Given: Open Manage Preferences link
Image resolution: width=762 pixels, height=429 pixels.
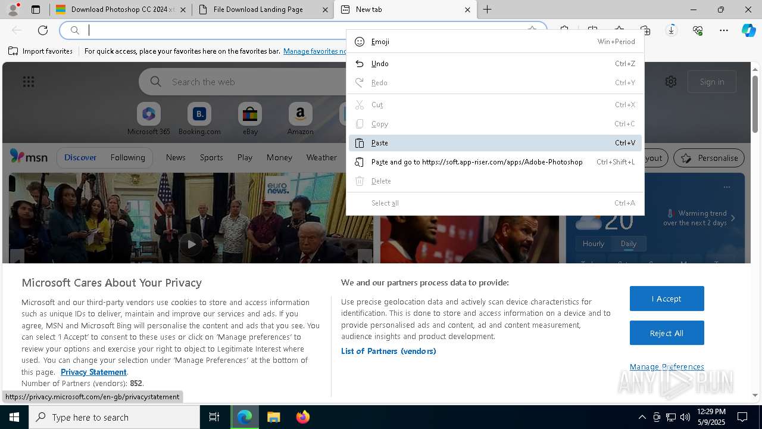Looking at the screenshot, I should coord(667,366).
